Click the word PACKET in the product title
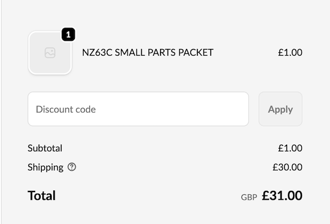Screen dimensions: 330x224 click(196, 53)
